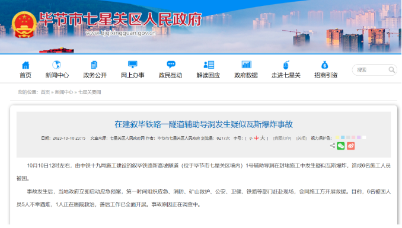Click the search magnifier icon
The image size is (402, 228).
(x=391, y=70)
